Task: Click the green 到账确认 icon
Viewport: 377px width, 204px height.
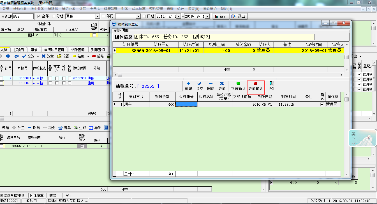Action: coord(238,83)
